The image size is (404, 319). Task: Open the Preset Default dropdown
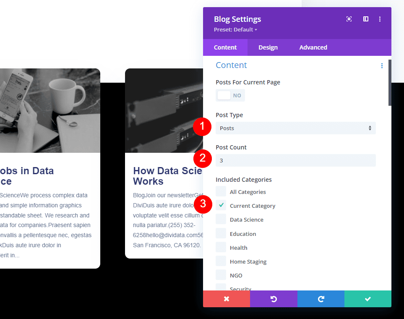click(235, 29)
